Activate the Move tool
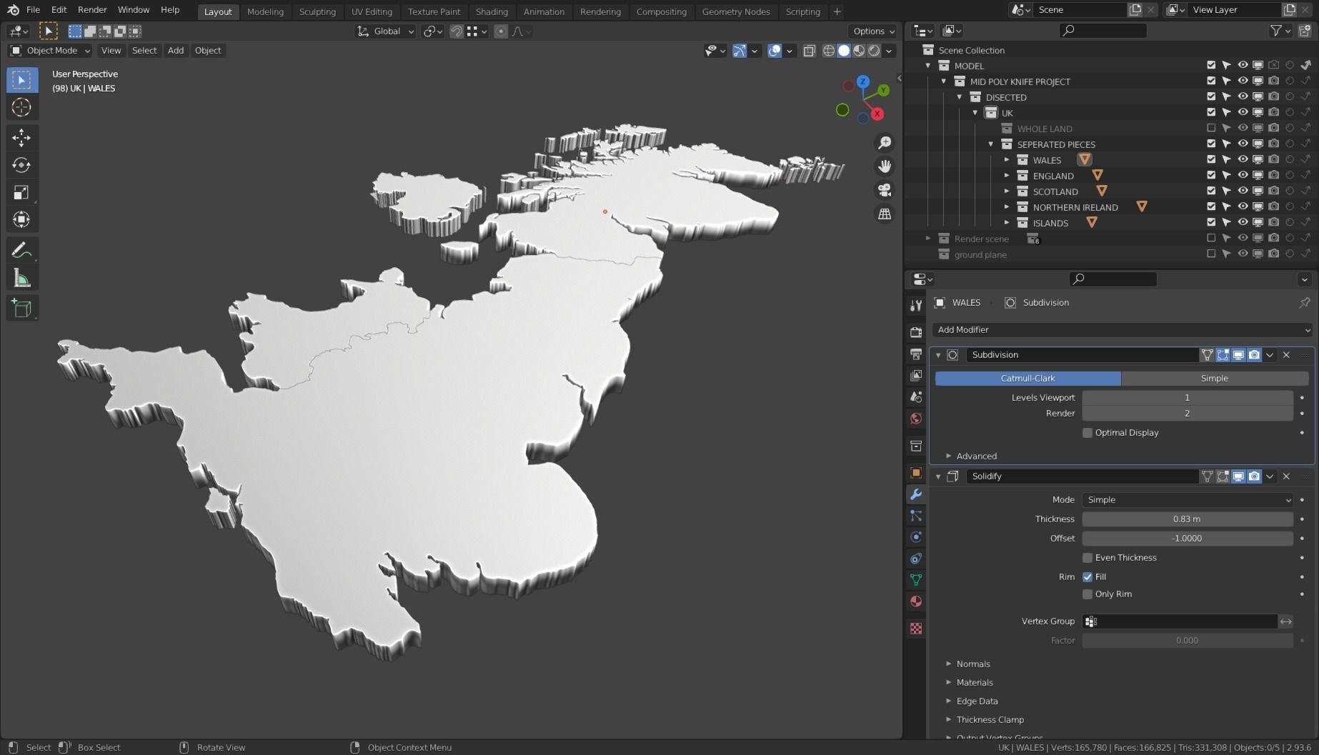1319x755 pixels. click(x=21, y=137)
